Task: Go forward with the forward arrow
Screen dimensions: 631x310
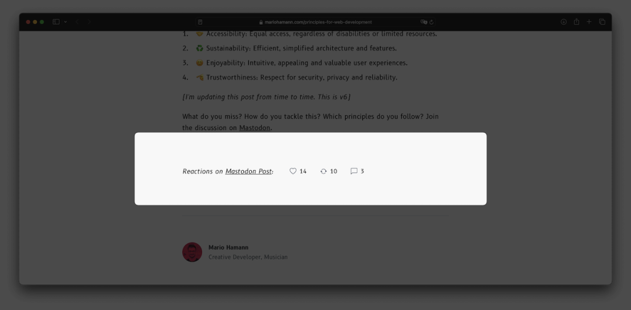Action: pos(89,22)
